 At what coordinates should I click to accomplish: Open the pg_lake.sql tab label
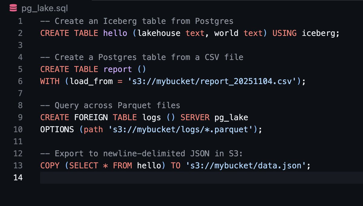[45, 8]
